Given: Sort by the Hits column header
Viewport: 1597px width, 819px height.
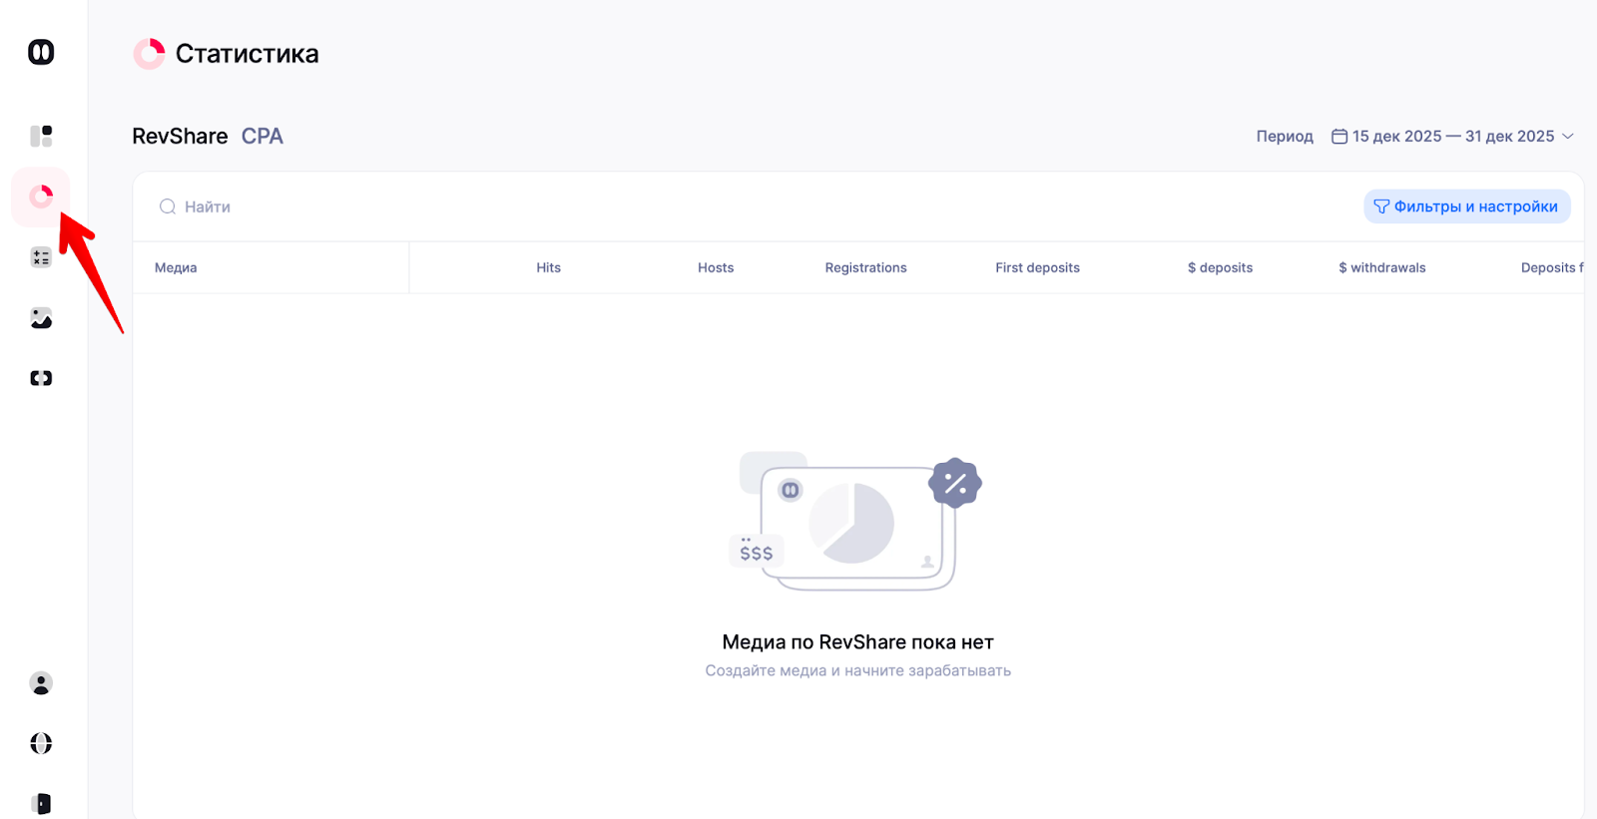Looking at the screenshot, I should [548, 267].
